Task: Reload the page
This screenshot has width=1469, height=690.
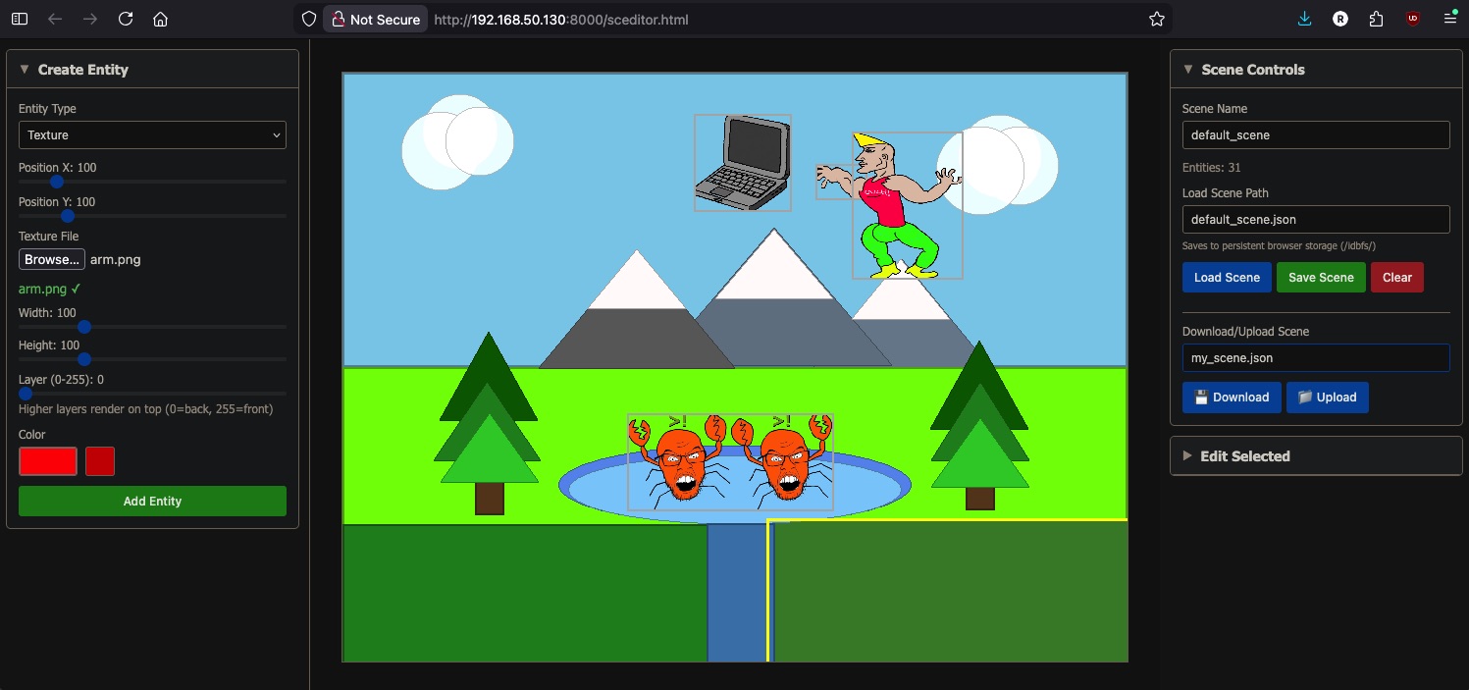Action: click(126, 19)
